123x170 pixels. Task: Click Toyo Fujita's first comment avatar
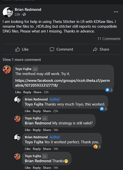click(x=7, y=69)
